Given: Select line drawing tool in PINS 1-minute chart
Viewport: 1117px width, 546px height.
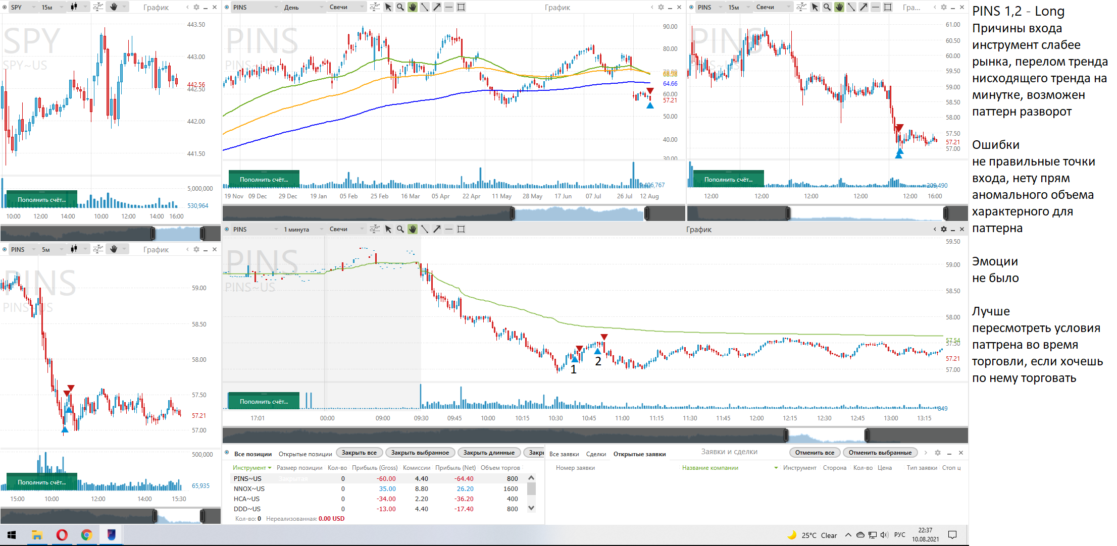Looking at the screenshot, I should point(425,229).
